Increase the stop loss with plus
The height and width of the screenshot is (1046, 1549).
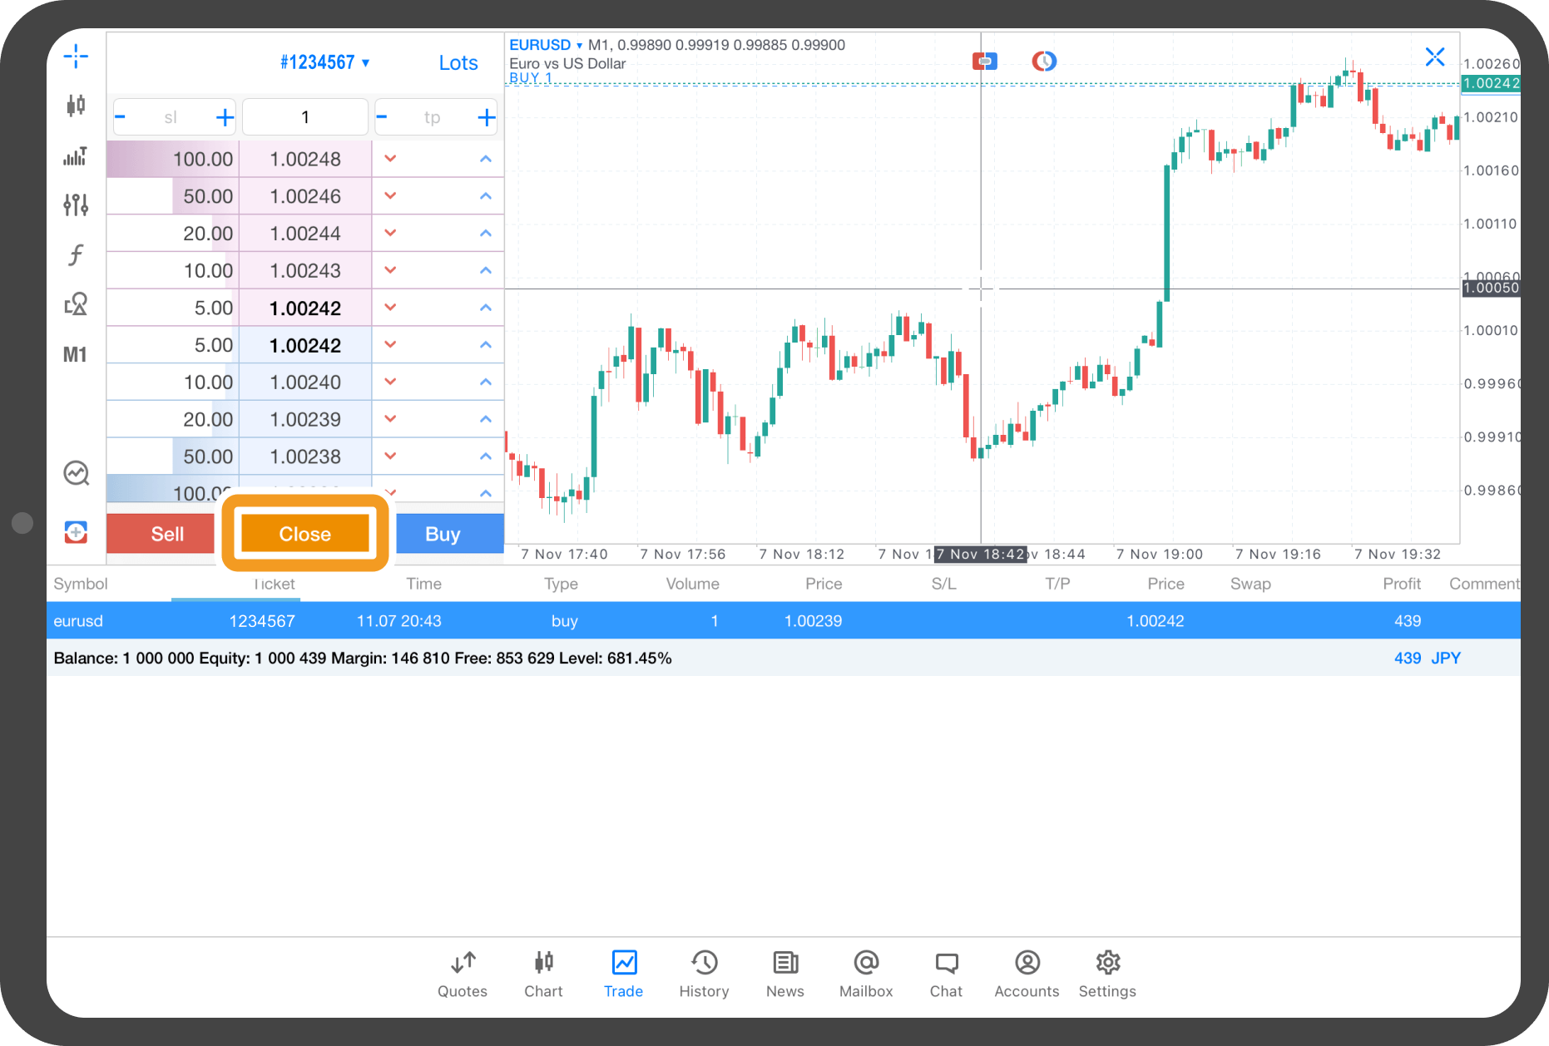tap(225, 117)
